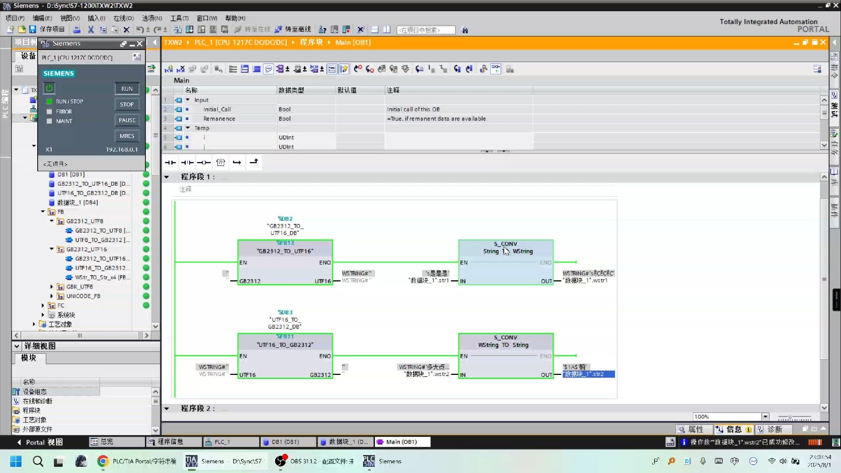The height and width of the screenshot is (473, 841).
Task: Expand the UNICODE_FB folder
Action: pos(52,296)
